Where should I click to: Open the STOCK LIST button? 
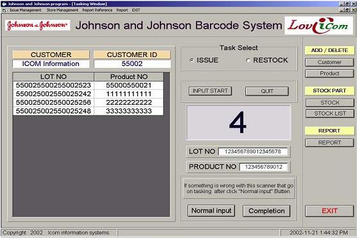click(x=330, y=114)
